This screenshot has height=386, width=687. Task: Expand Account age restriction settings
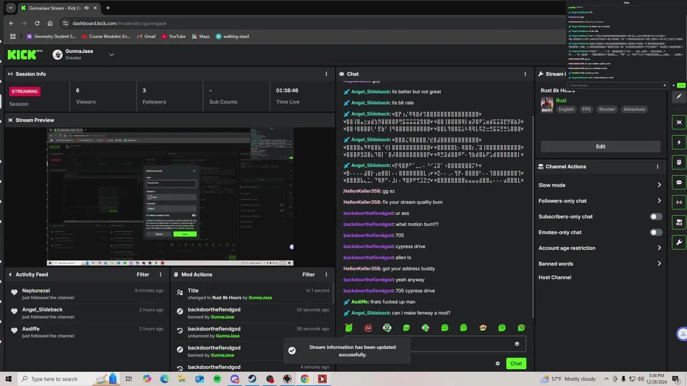pos(659,248)
